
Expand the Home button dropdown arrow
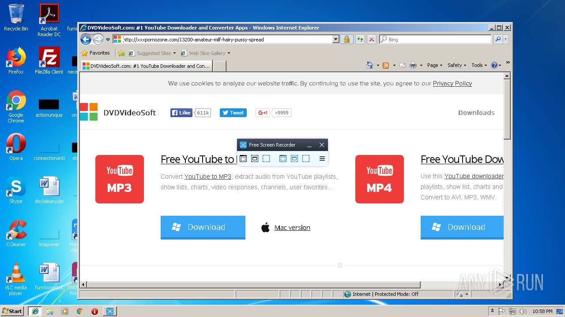[x=378, y=65]
